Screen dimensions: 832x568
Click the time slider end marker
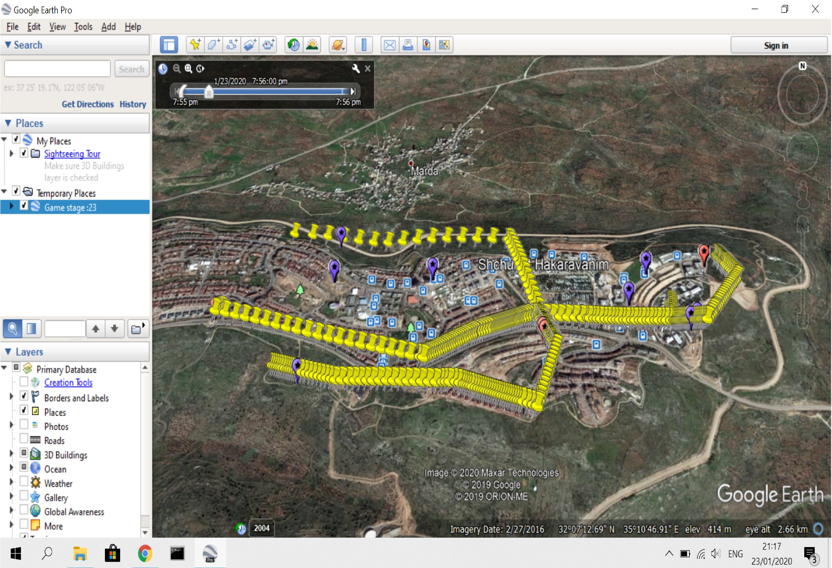tap(353, 91)
